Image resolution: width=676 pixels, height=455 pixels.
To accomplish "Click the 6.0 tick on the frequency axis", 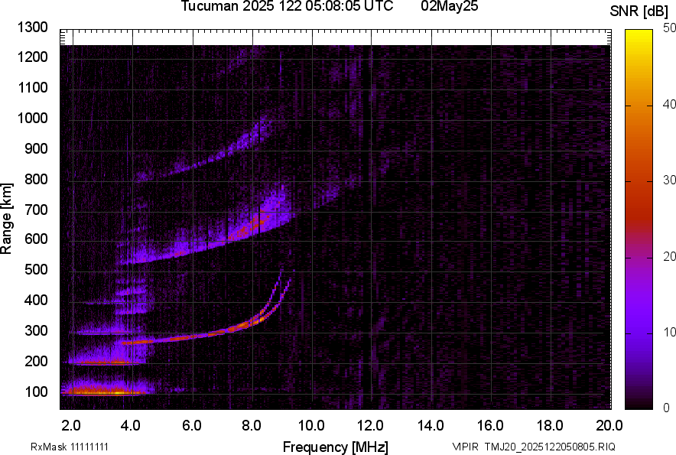I will pos(192,424).
